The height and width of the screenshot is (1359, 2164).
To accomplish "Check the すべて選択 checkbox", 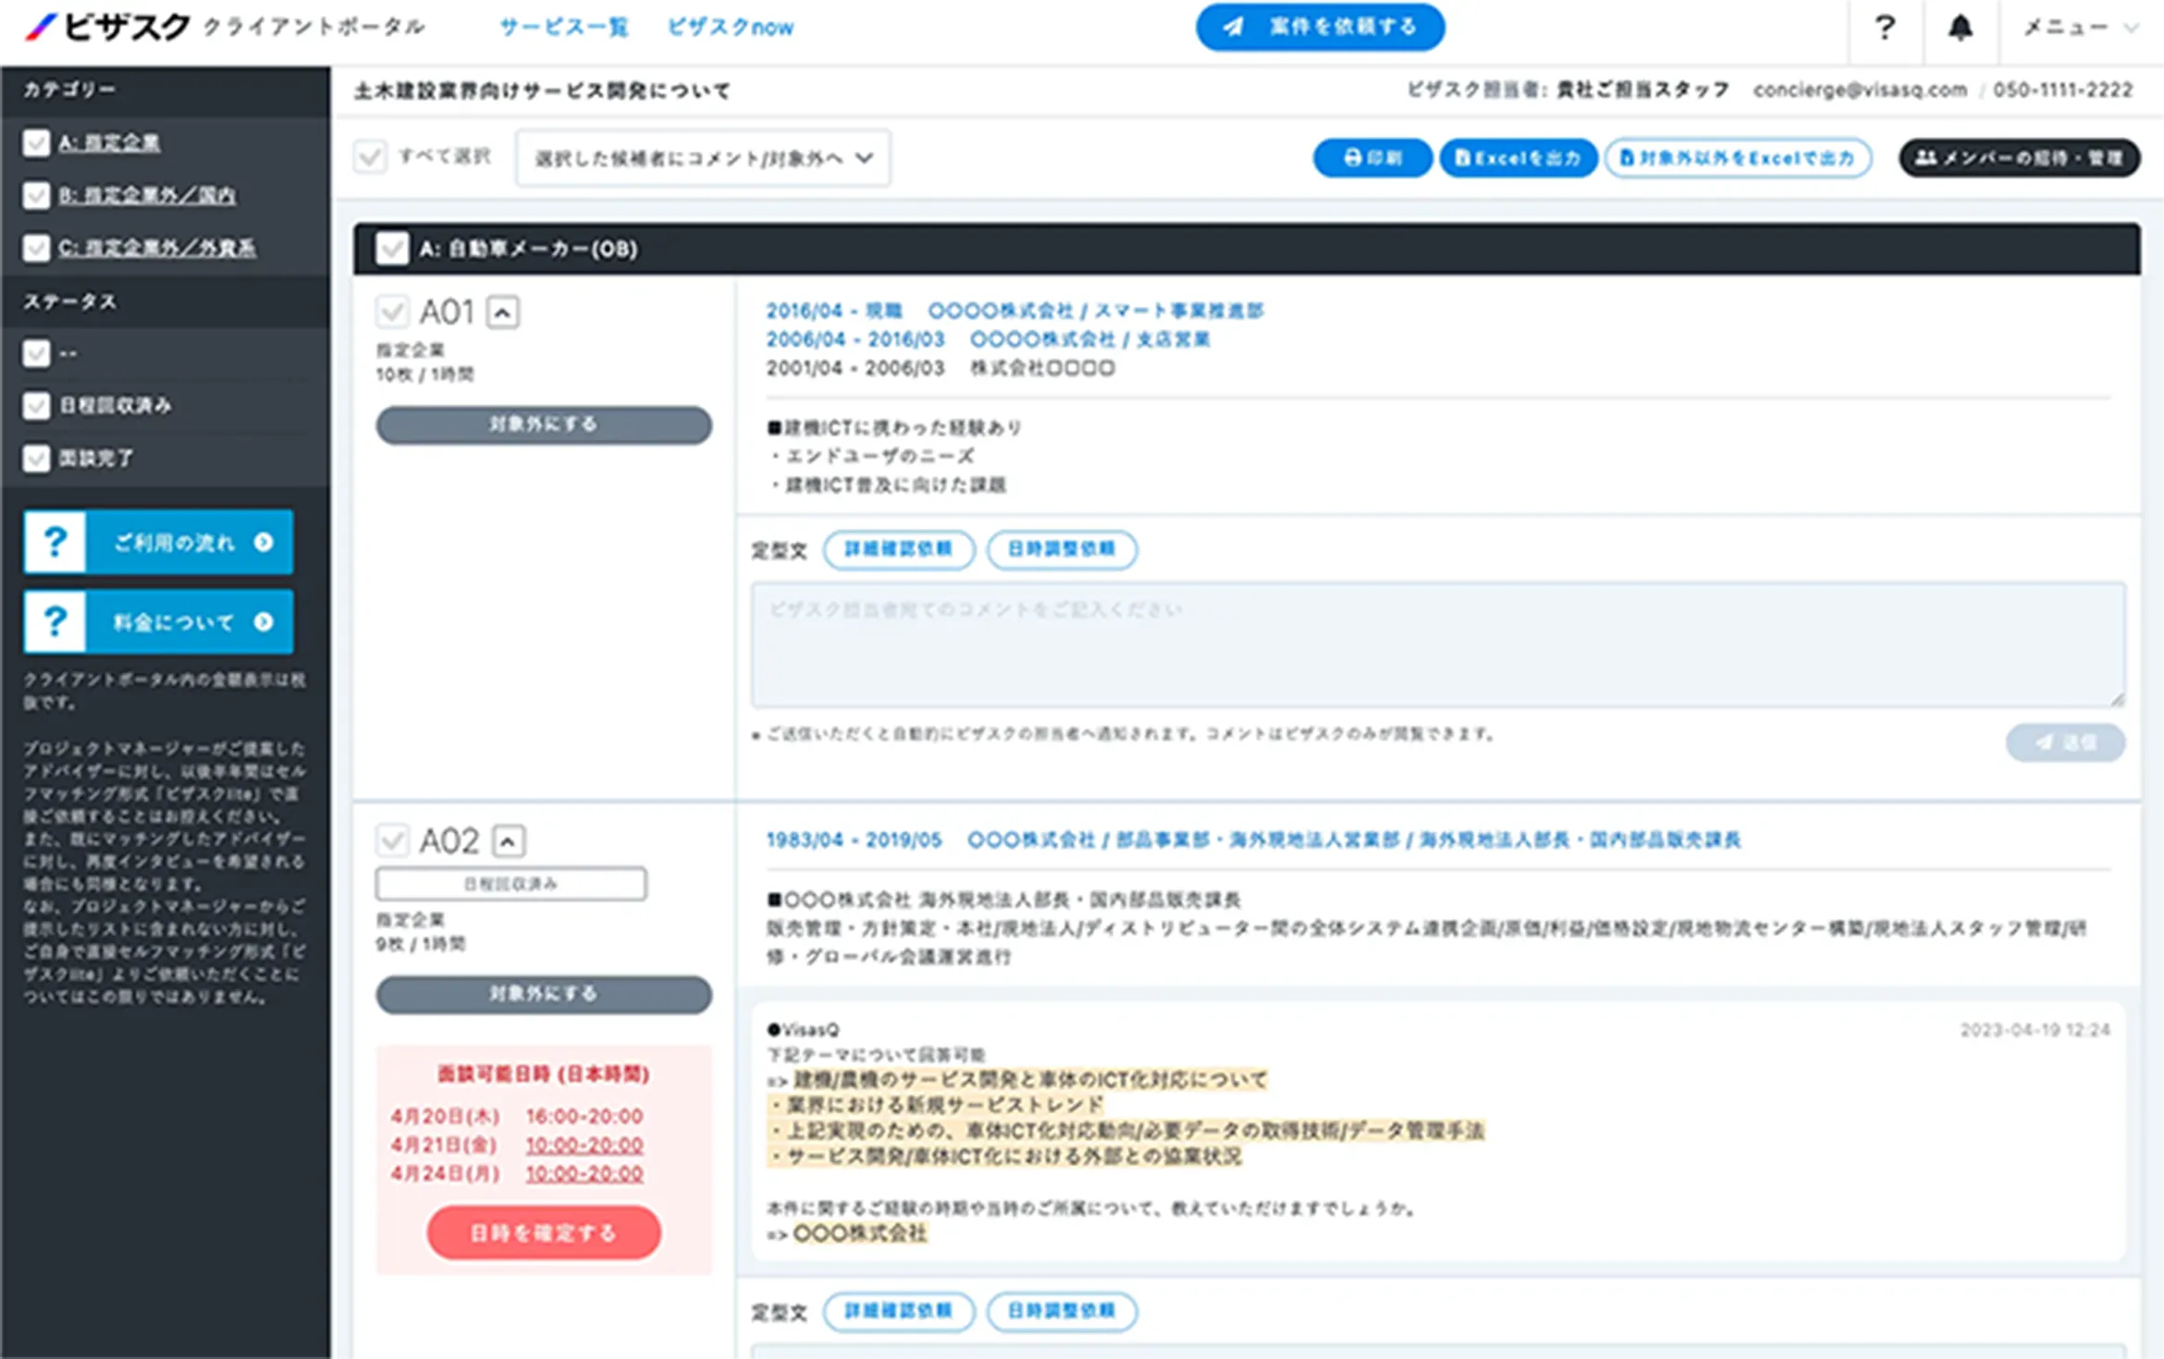I will (x=370, y=157).
